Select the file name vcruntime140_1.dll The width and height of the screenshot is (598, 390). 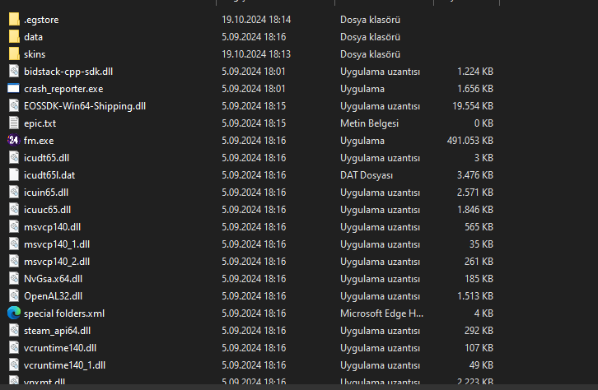click(64, 365)
